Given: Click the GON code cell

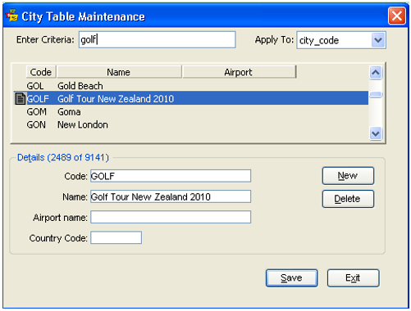Looking at the screenshot, I should 36,125.
